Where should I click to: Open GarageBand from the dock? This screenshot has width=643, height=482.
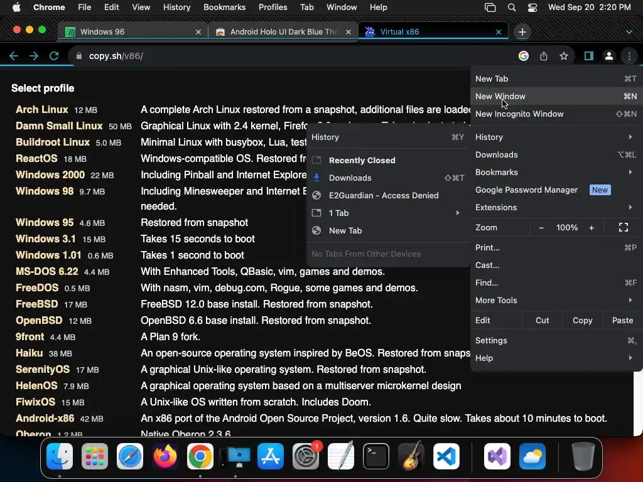[411, 456]
